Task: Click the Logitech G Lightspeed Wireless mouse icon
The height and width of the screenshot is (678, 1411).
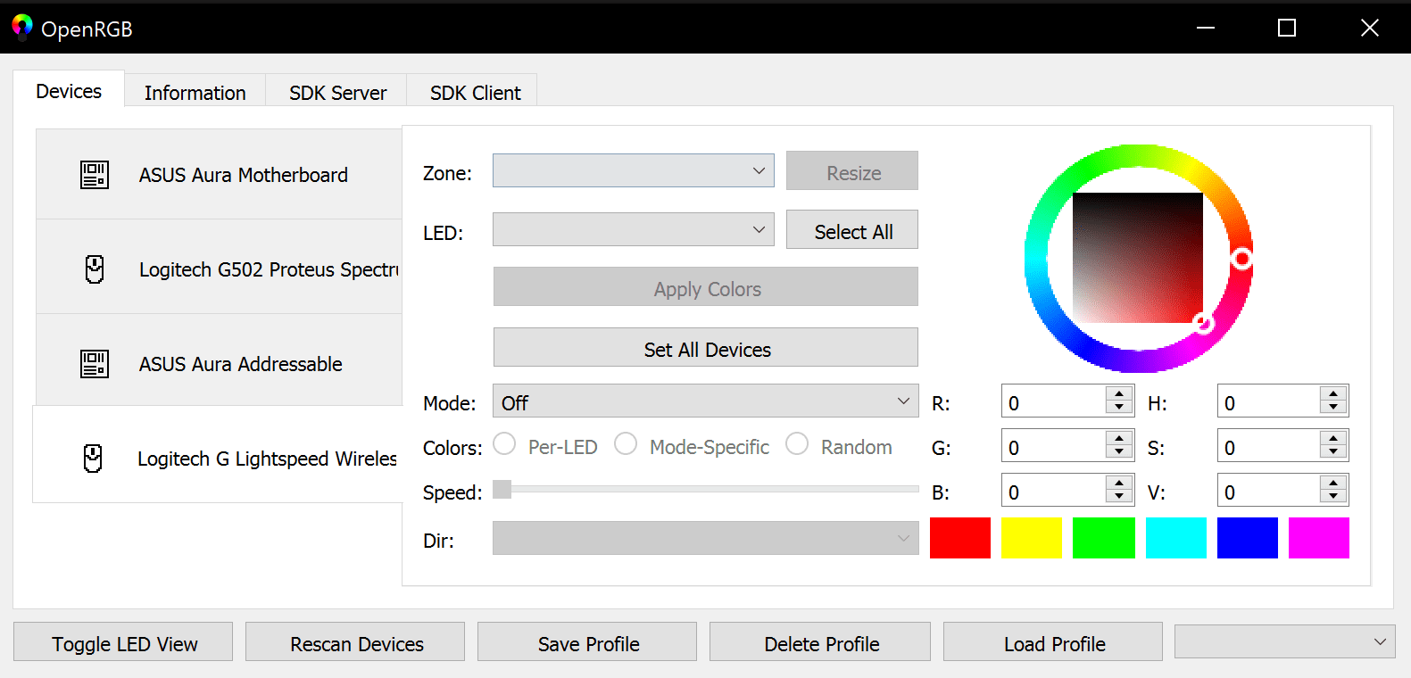Action: [x=93, y=459]
